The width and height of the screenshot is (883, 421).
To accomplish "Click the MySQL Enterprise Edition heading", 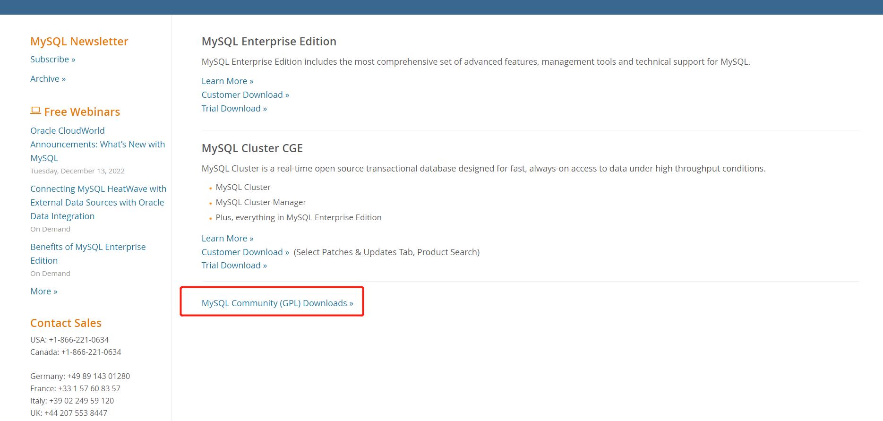I will (269, 42).
